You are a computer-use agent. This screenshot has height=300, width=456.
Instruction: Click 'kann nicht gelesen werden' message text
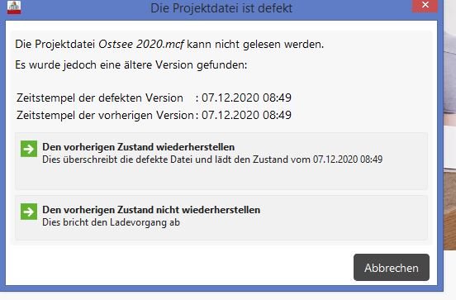(x=255, y=45)
